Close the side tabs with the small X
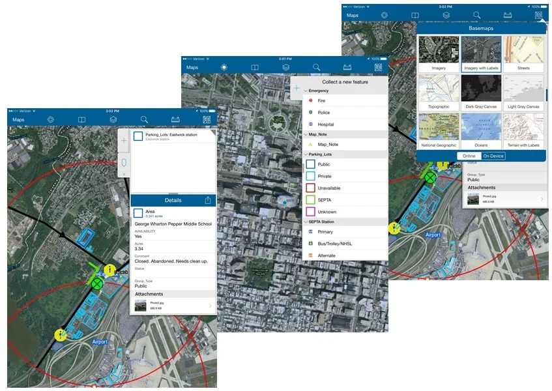Screen dimensions: 552x391 pos(124,174)
